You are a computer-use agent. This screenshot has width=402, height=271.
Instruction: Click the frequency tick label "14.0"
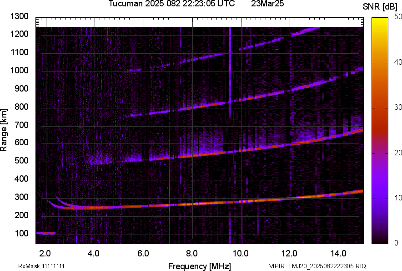[x=338, y=254]
